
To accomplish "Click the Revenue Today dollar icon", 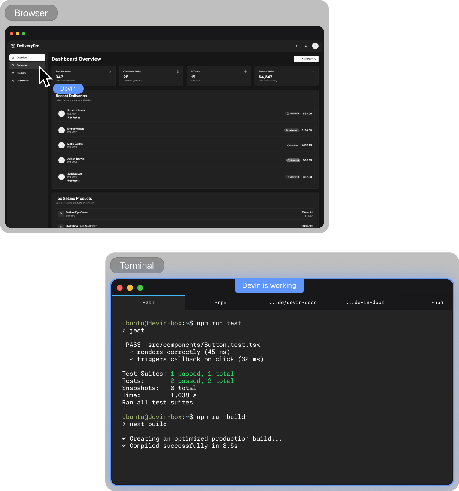I will (313, 72).
